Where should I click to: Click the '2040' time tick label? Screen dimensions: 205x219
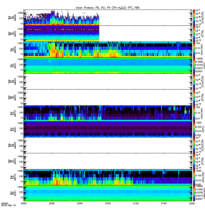80,203
